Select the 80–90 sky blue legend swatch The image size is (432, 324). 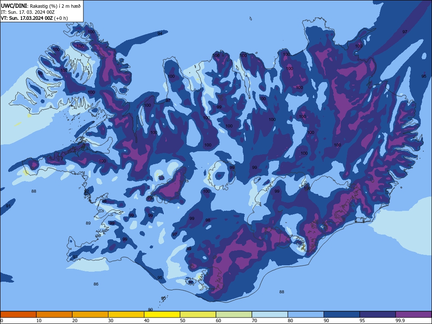pyautogui.click(x=306, y=314)
